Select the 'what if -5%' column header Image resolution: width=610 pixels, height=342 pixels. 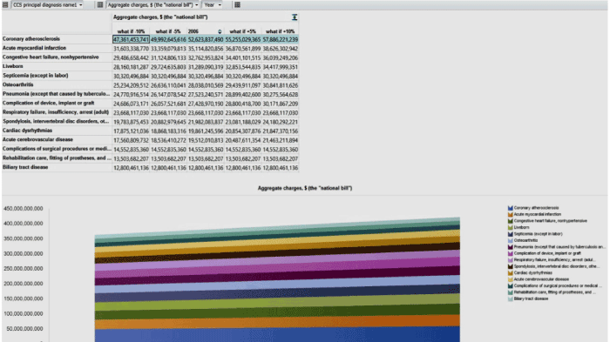pos(168,31)
